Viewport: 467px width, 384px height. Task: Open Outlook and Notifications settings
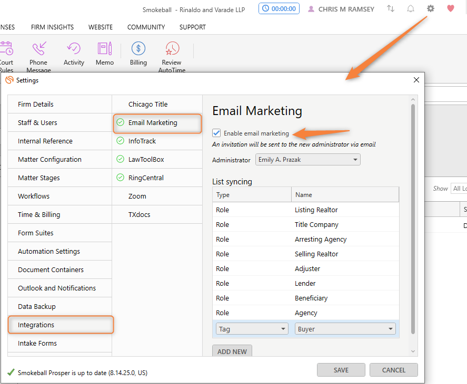(x=59, y=288)
